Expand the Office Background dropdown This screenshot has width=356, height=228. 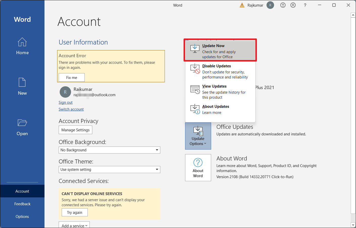click(x=157, y=150)
